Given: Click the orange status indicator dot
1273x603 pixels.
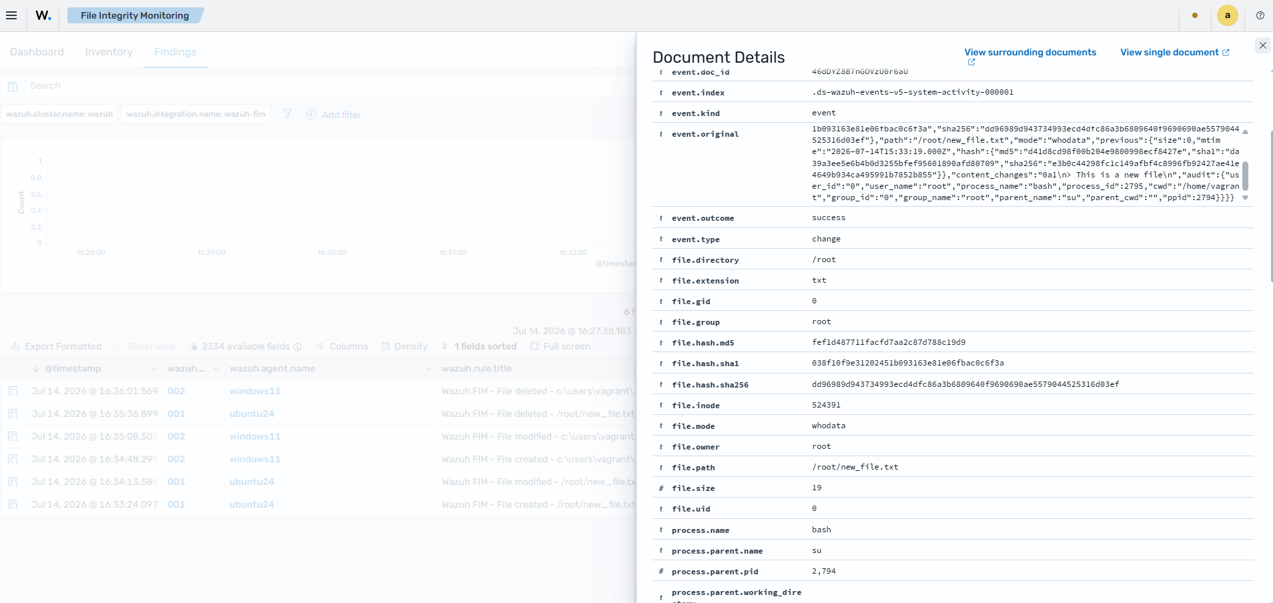Looking at the screenshot, I should 1195,15.
